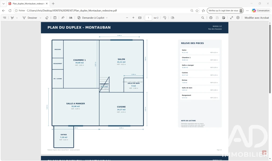272x161 pixels.
Task: Click the address bar file path
Action: pyautogui.click(x=72, y=11)
